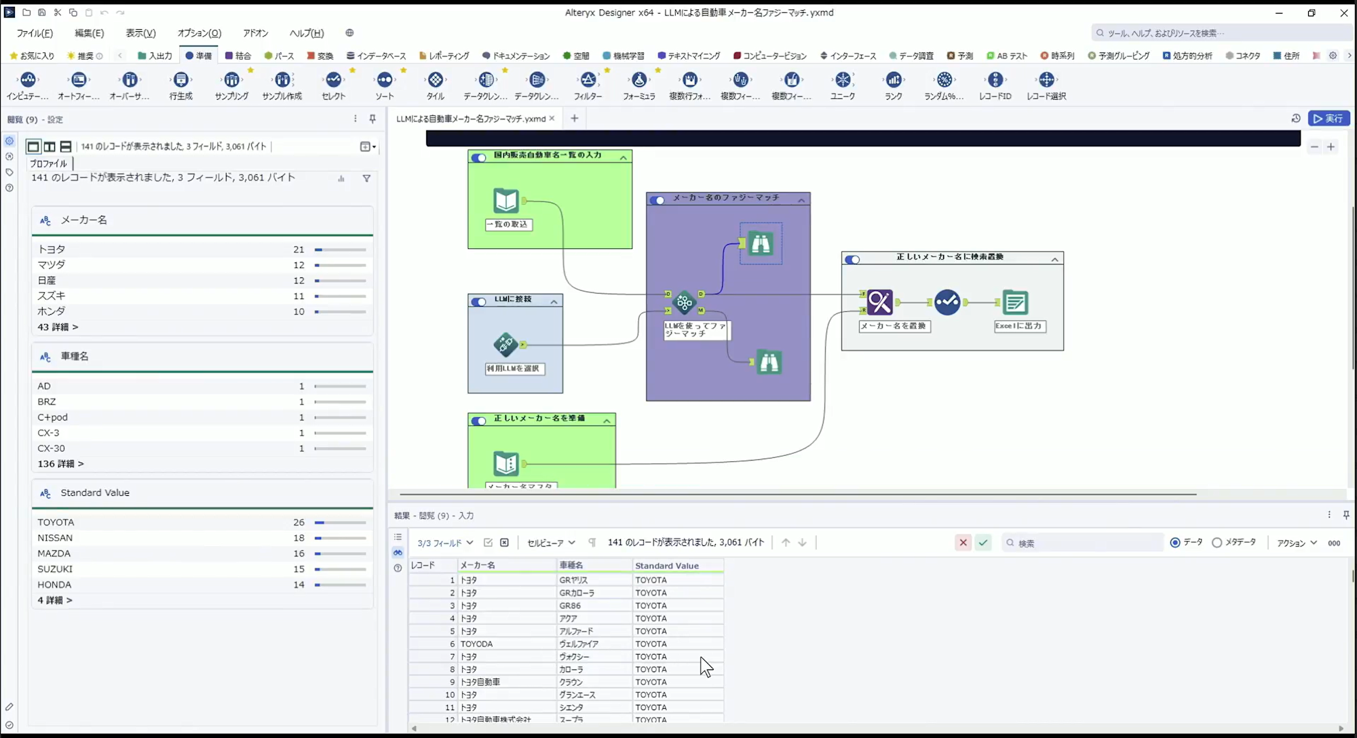This screenshot has width=1357, height=738.
Task: Select the ソート tool icon
Action: pyautogui.click(x=385, y=80)
